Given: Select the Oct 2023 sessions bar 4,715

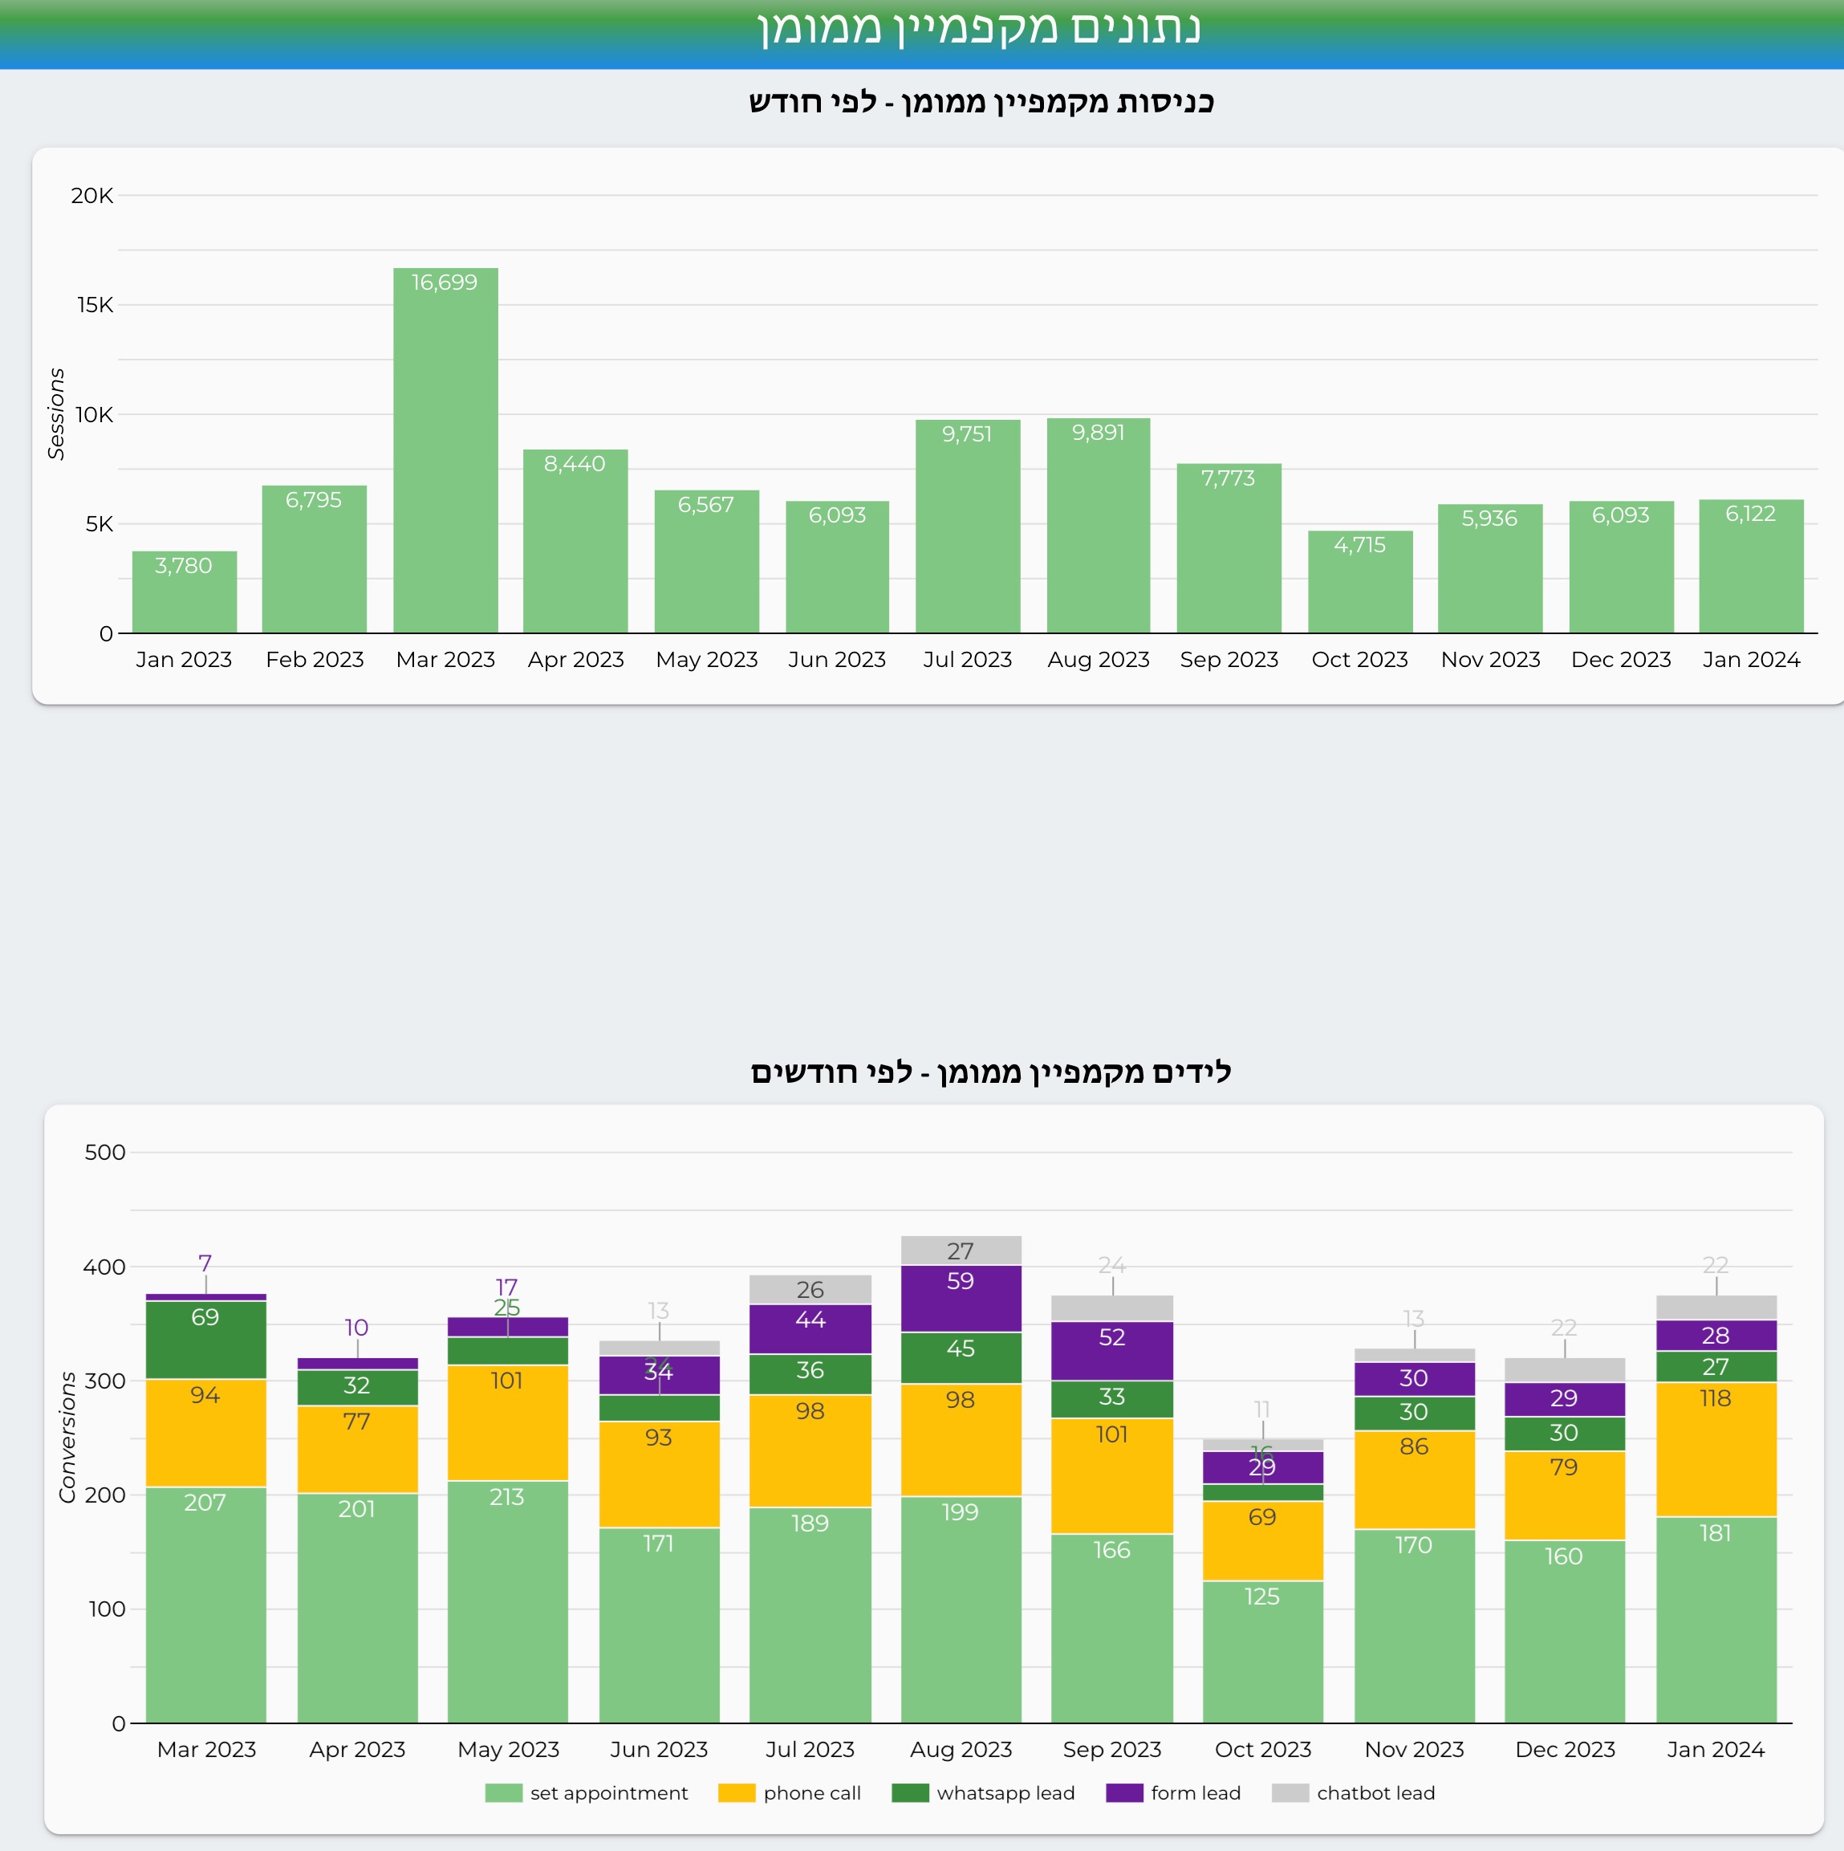Looking at the screenshot, I should pos(1360,582).
